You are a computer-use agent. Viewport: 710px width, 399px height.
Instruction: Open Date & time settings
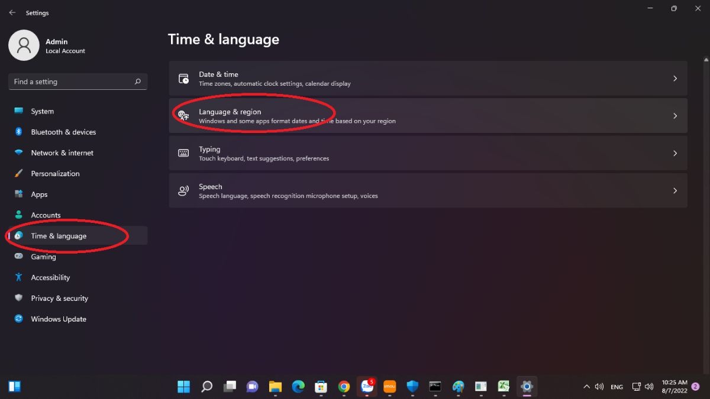coord(428,79)
